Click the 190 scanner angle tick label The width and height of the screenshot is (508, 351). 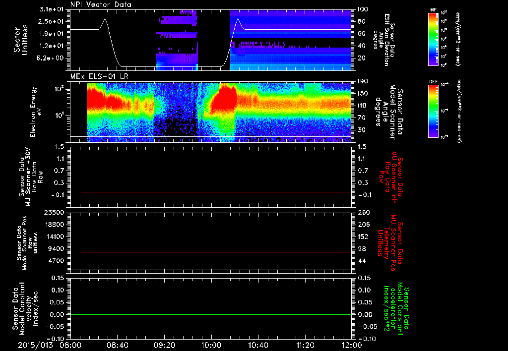pos(363,81)
